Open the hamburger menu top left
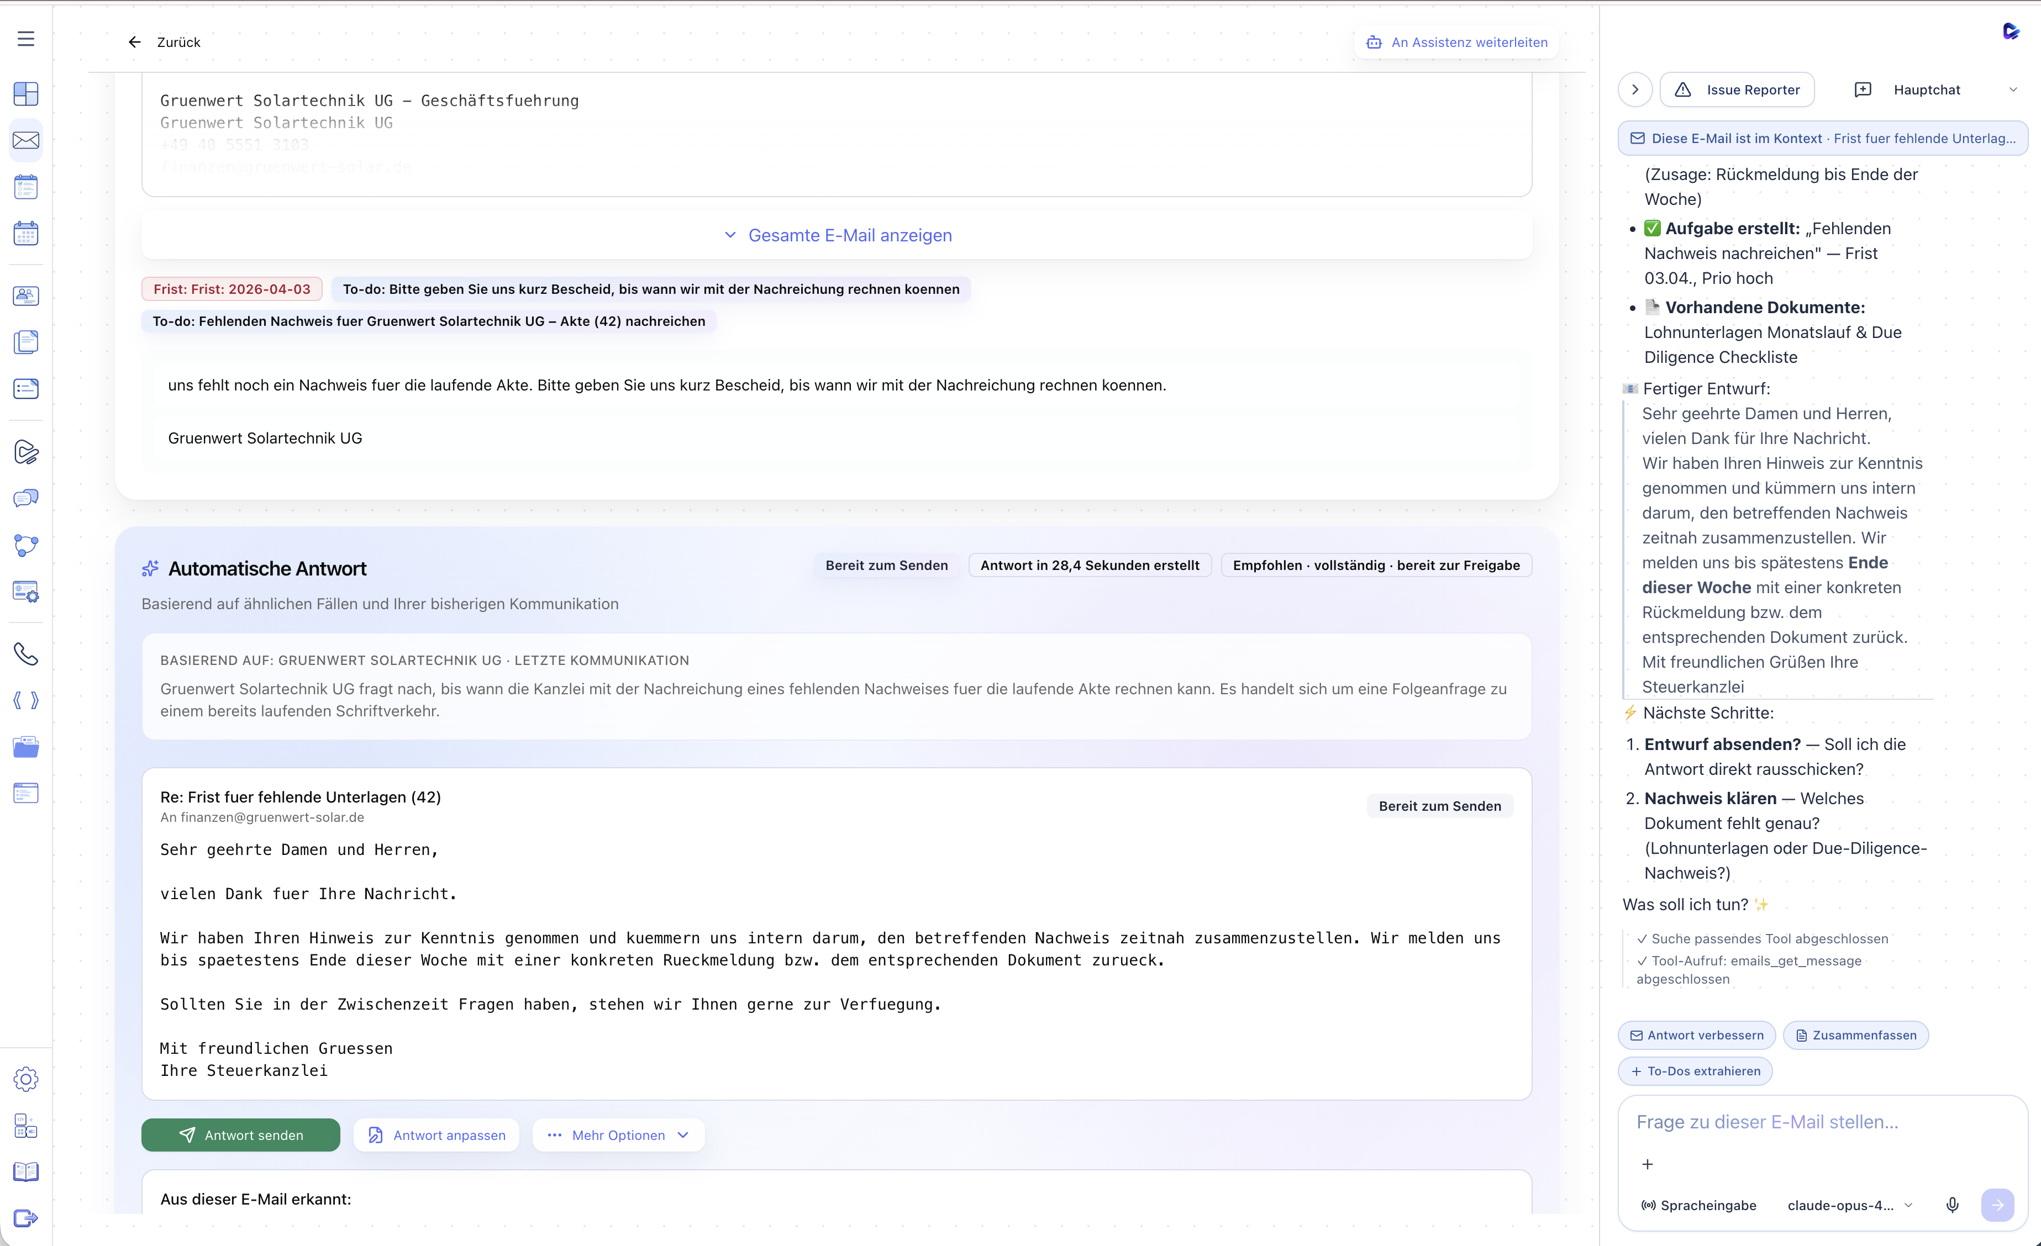2041x1246 pixels. click(25, 39)
